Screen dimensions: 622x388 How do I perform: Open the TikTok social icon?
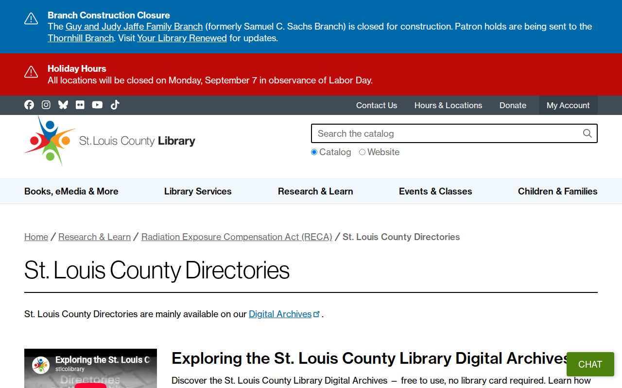[x=115, y=105]
